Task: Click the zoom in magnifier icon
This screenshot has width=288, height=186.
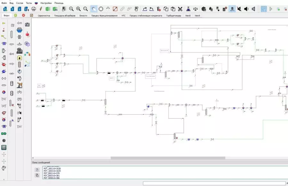Action: [78, 9]
